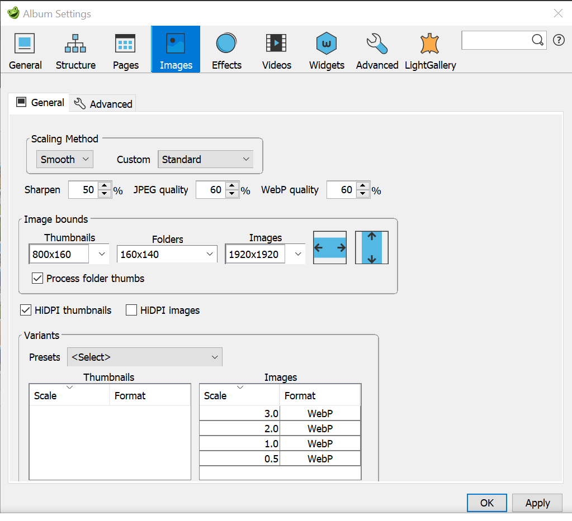Switch to the Effects settings icon
Viewport: 572px width, 521px height.
[226, 49]
